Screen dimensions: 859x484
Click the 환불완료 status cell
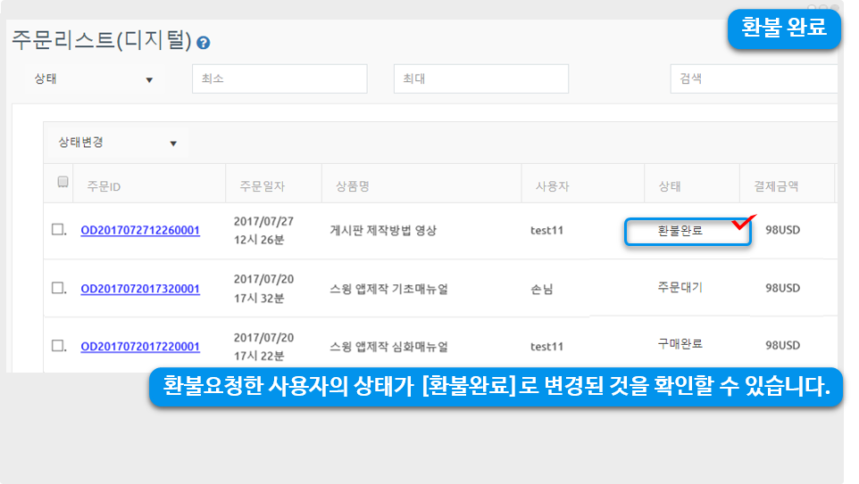click(680, 231)
